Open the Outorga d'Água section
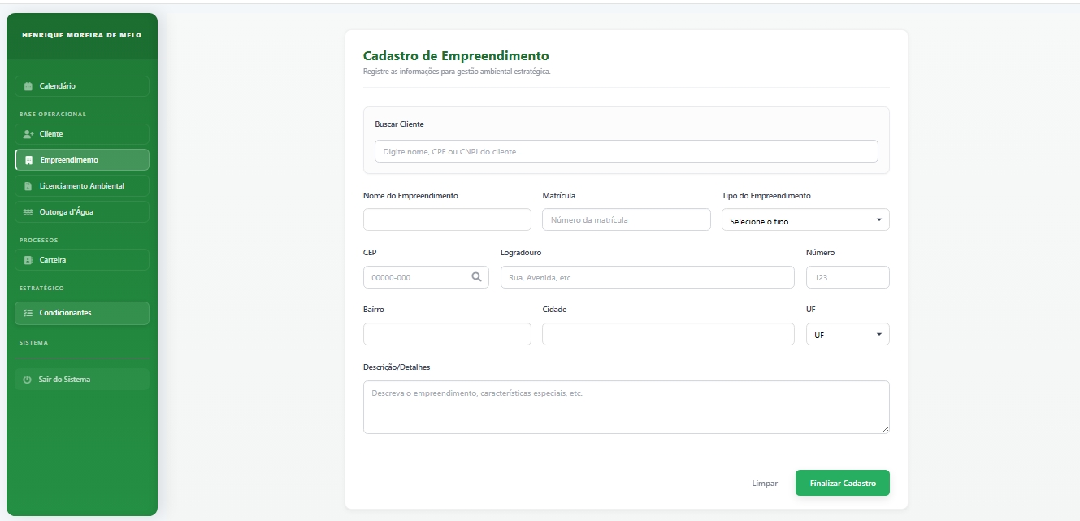The height and width of the screenshot is (521, 1080). (x=82, y=212)
